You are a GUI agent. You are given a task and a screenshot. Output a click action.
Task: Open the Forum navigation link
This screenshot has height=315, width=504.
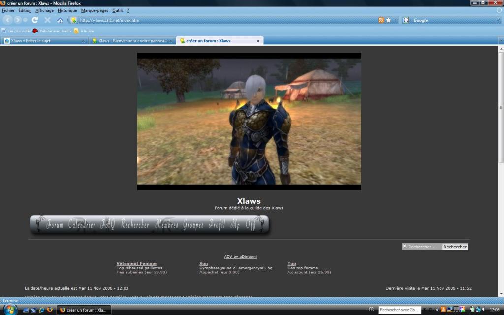click(x=55, y=224)
